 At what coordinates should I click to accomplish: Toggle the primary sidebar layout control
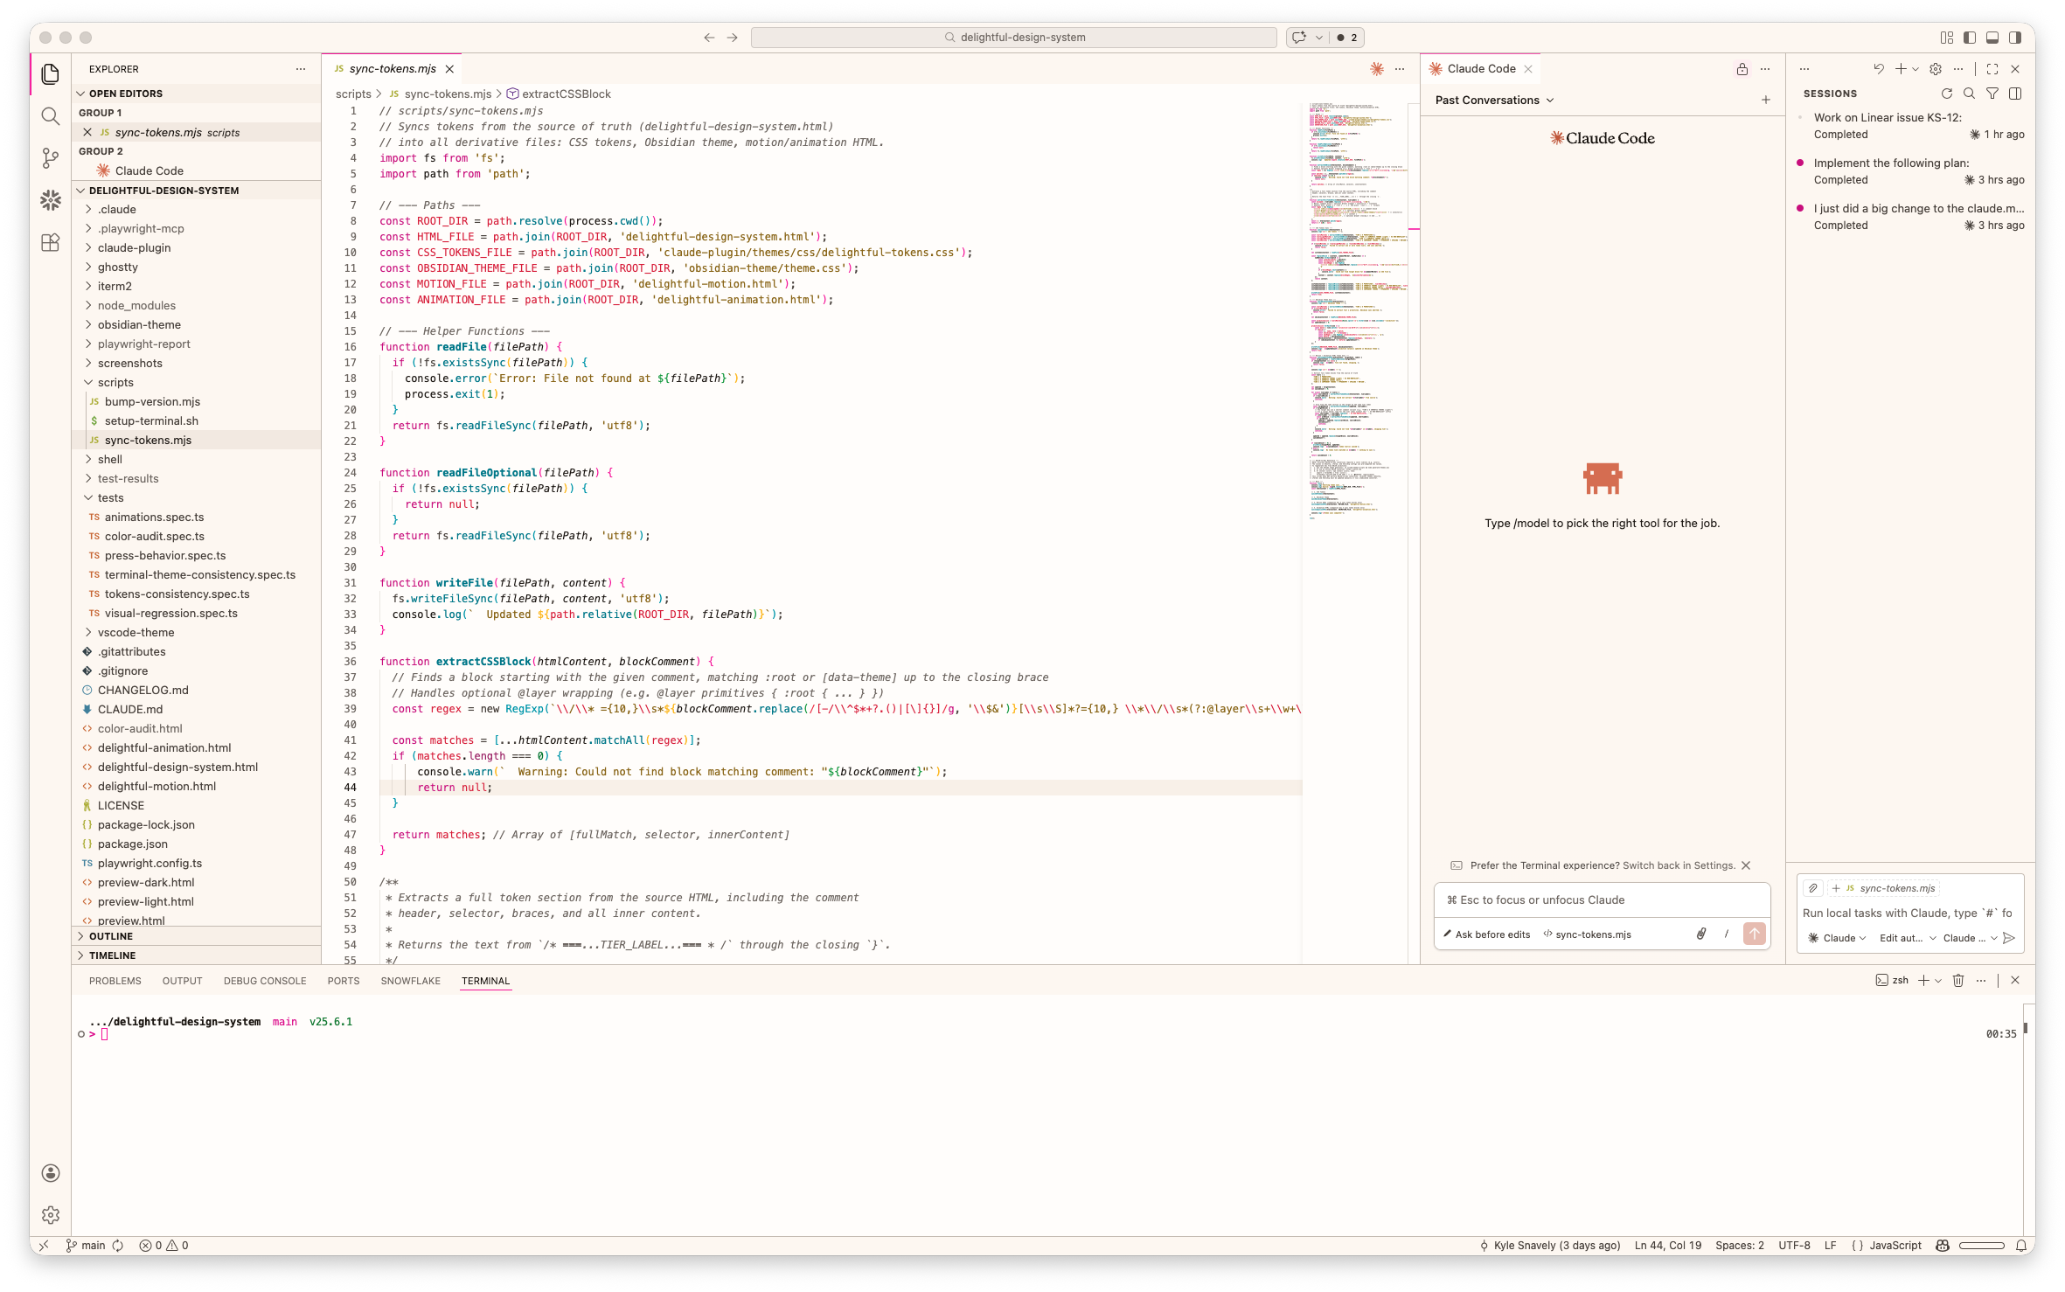(1969, 38)
